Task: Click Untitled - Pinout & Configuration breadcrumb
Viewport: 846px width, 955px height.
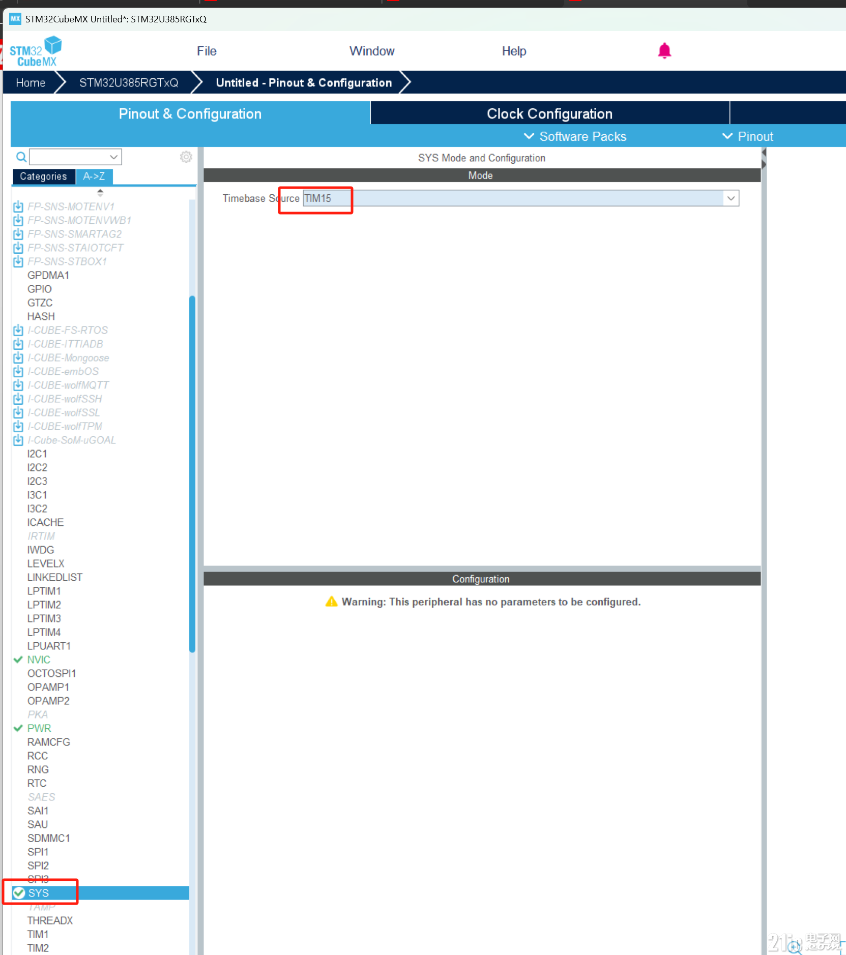Action: (x=304, y=83)
